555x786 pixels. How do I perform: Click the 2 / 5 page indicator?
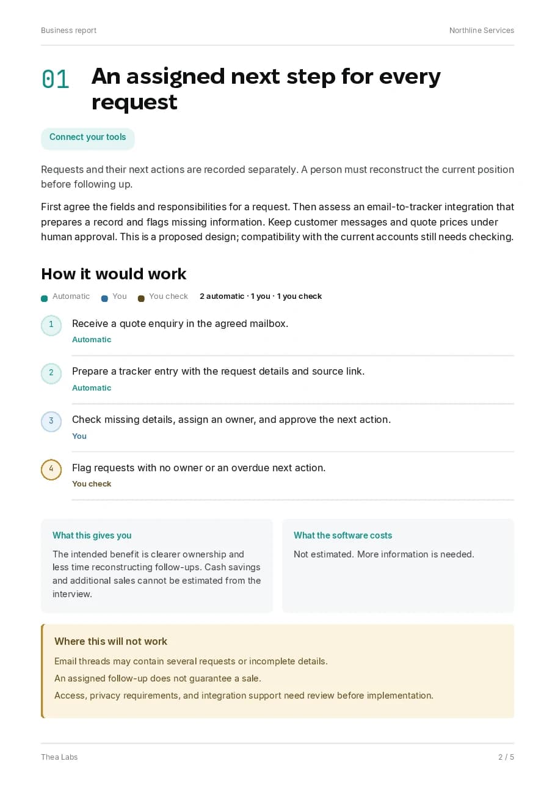[x=506, y=757]
